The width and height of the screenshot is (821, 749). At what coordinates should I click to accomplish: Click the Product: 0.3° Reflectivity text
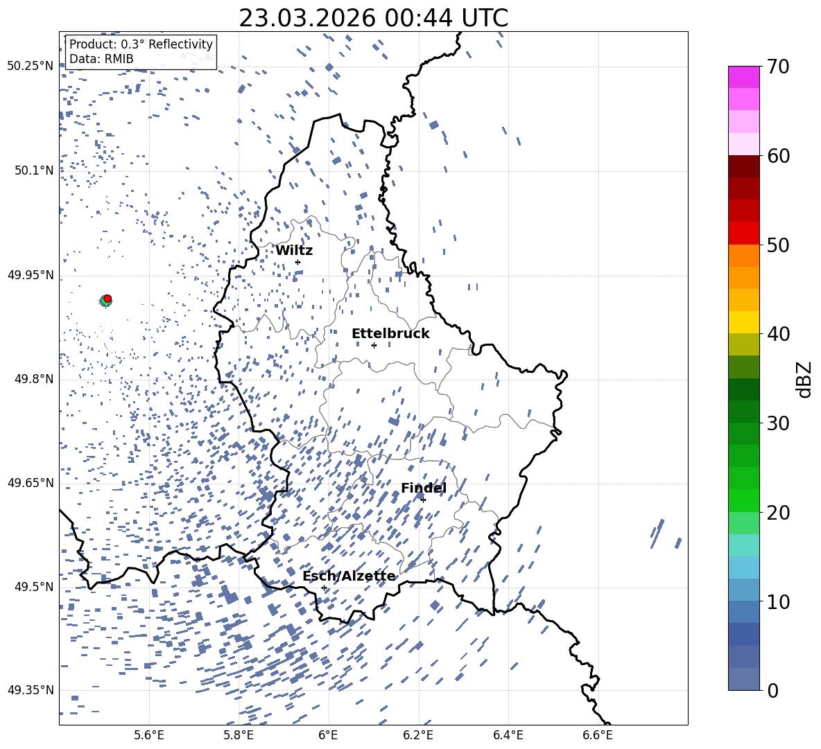click(141, 44)
